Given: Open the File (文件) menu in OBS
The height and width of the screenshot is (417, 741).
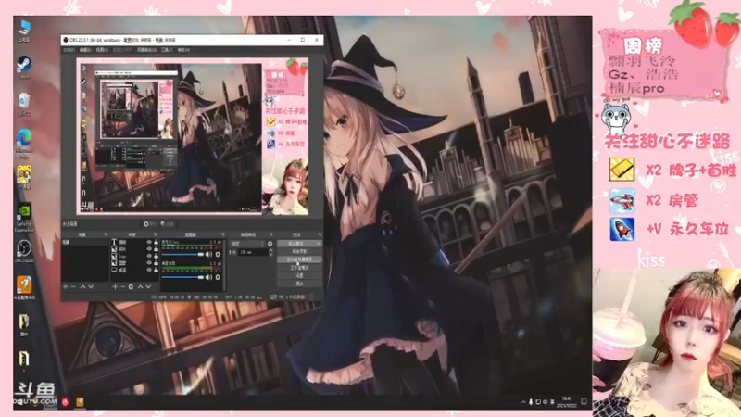Looking at the screenshot, I should click(69, 50).
